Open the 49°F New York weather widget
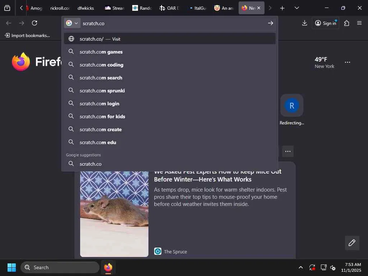The image size is (368, 276). click(x=325, y=63)
